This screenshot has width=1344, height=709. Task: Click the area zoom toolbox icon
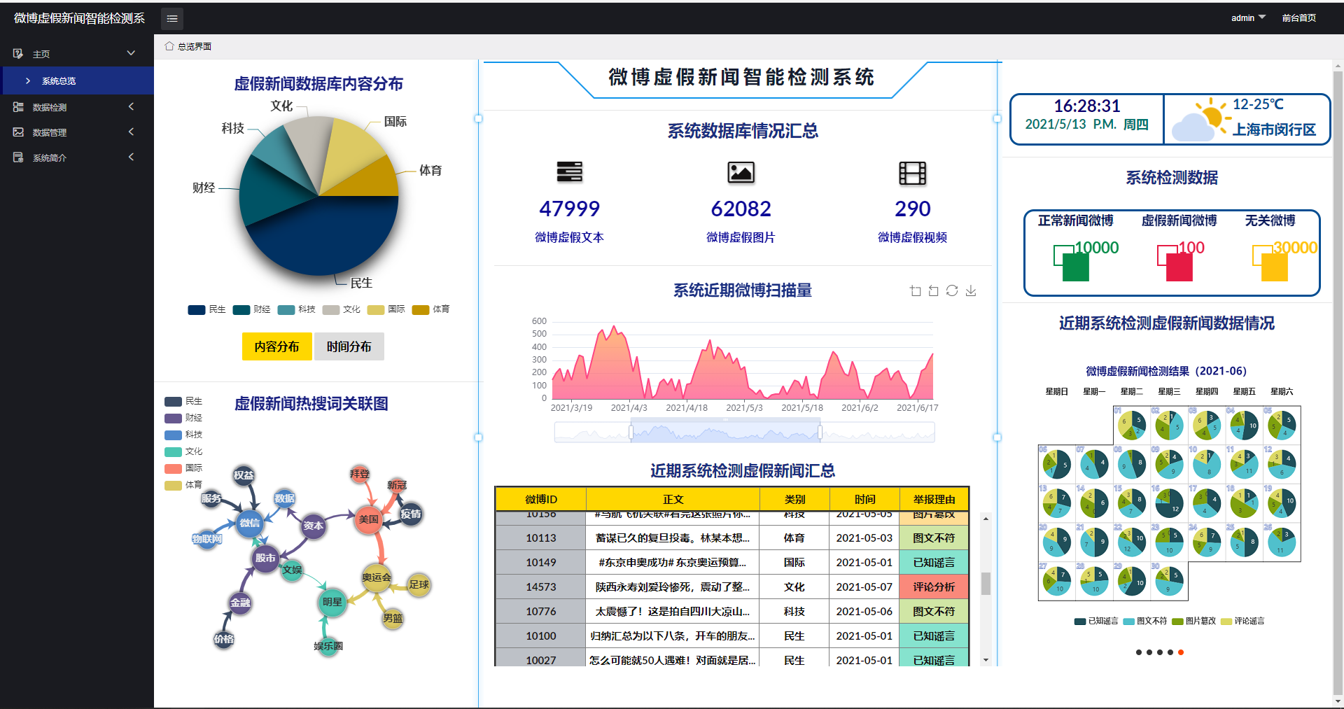[x=915, y=290]
